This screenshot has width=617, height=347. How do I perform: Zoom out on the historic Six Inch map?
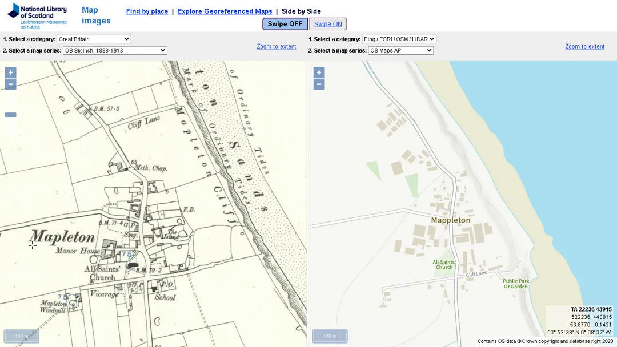coord(10,84)
